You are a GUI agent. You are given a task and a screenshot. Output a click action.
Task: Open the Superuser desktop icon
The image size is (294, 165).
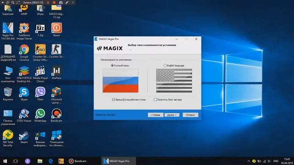tap(8, 10)
